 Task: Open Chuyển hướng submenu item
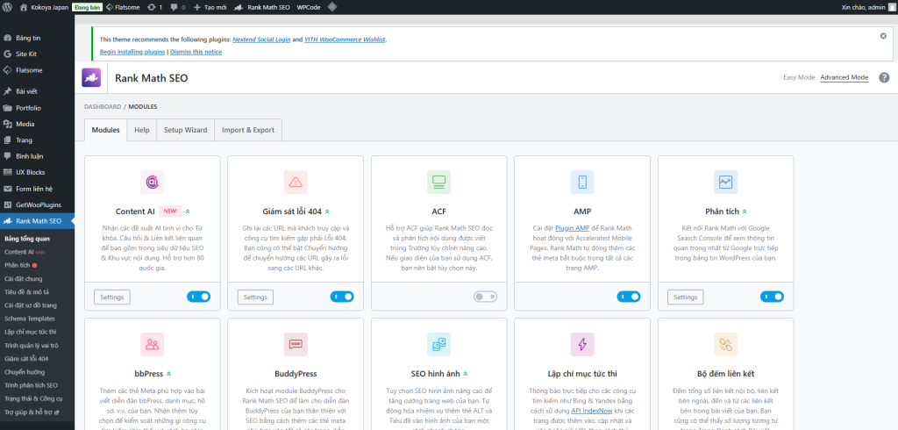24,372
